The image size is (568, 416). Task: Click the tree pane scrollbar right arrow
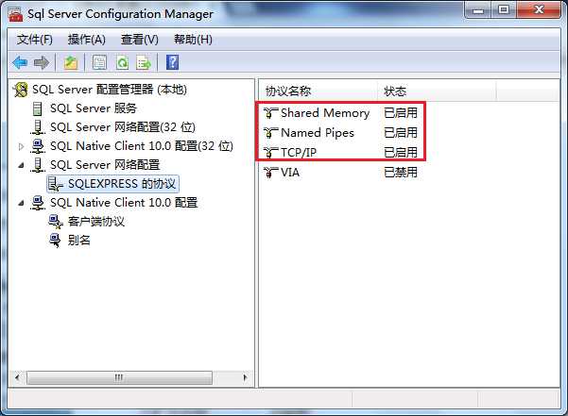(x=245, y=377)
